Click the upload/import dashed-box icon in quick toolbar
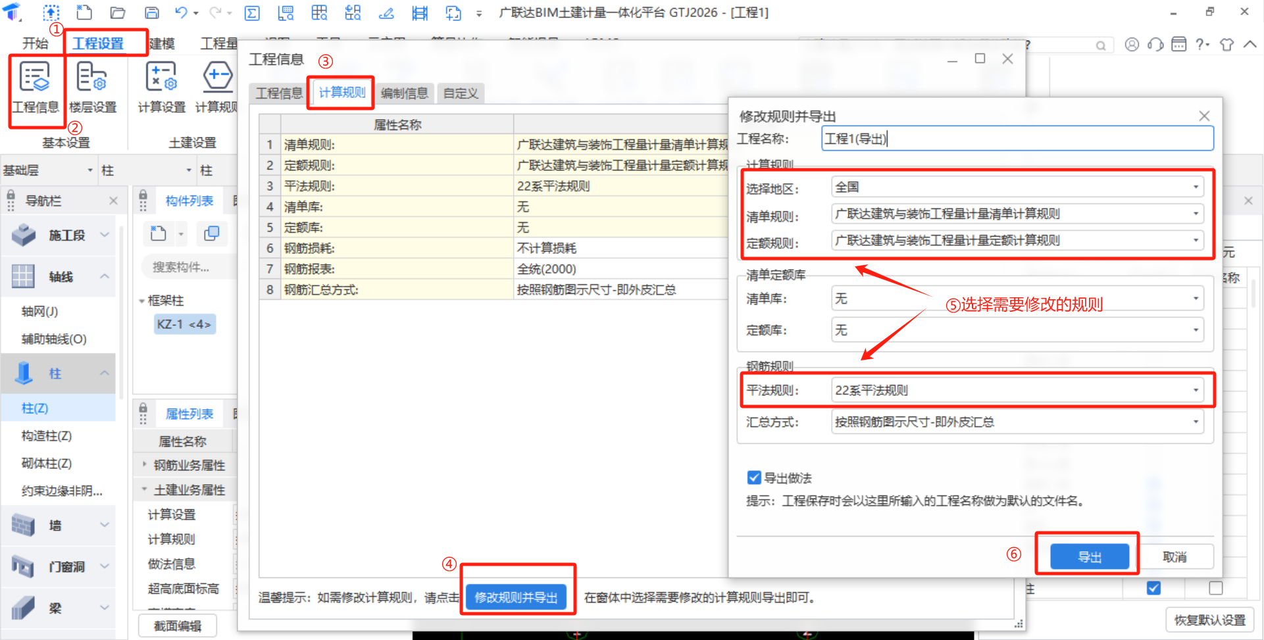This screenshot has width=1264, height=640. tap(51, 12)
